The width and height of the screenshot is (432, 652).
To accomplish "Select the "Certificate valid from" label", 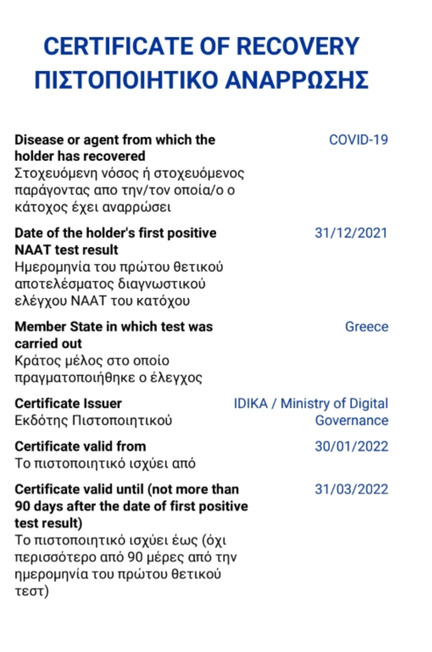I will click(80, 446).
